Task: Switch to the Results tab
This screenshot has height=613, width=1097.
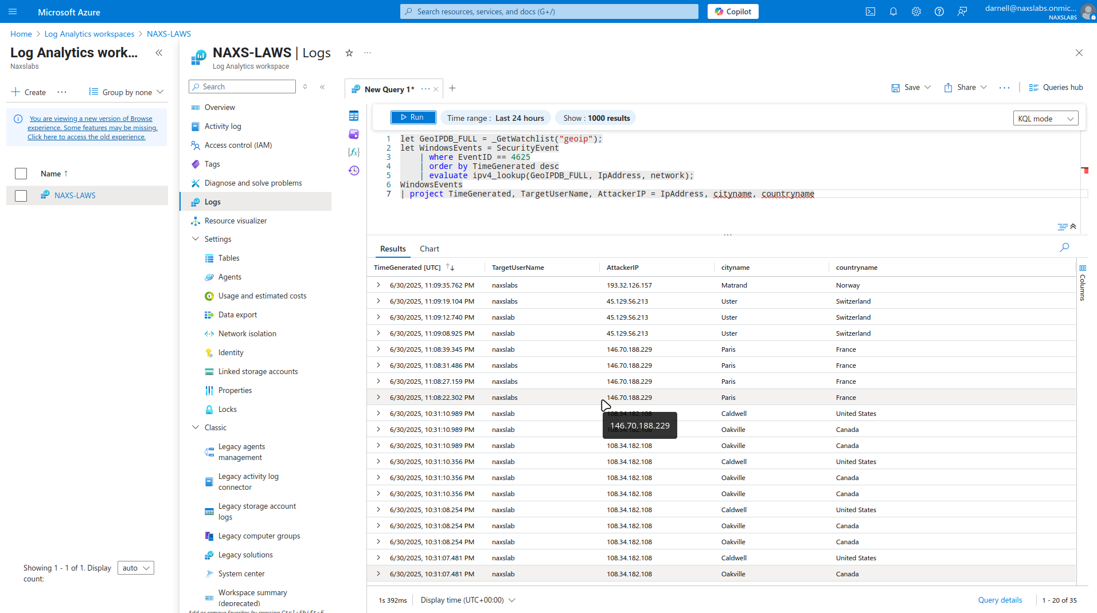Action: [x=393, y=249]
